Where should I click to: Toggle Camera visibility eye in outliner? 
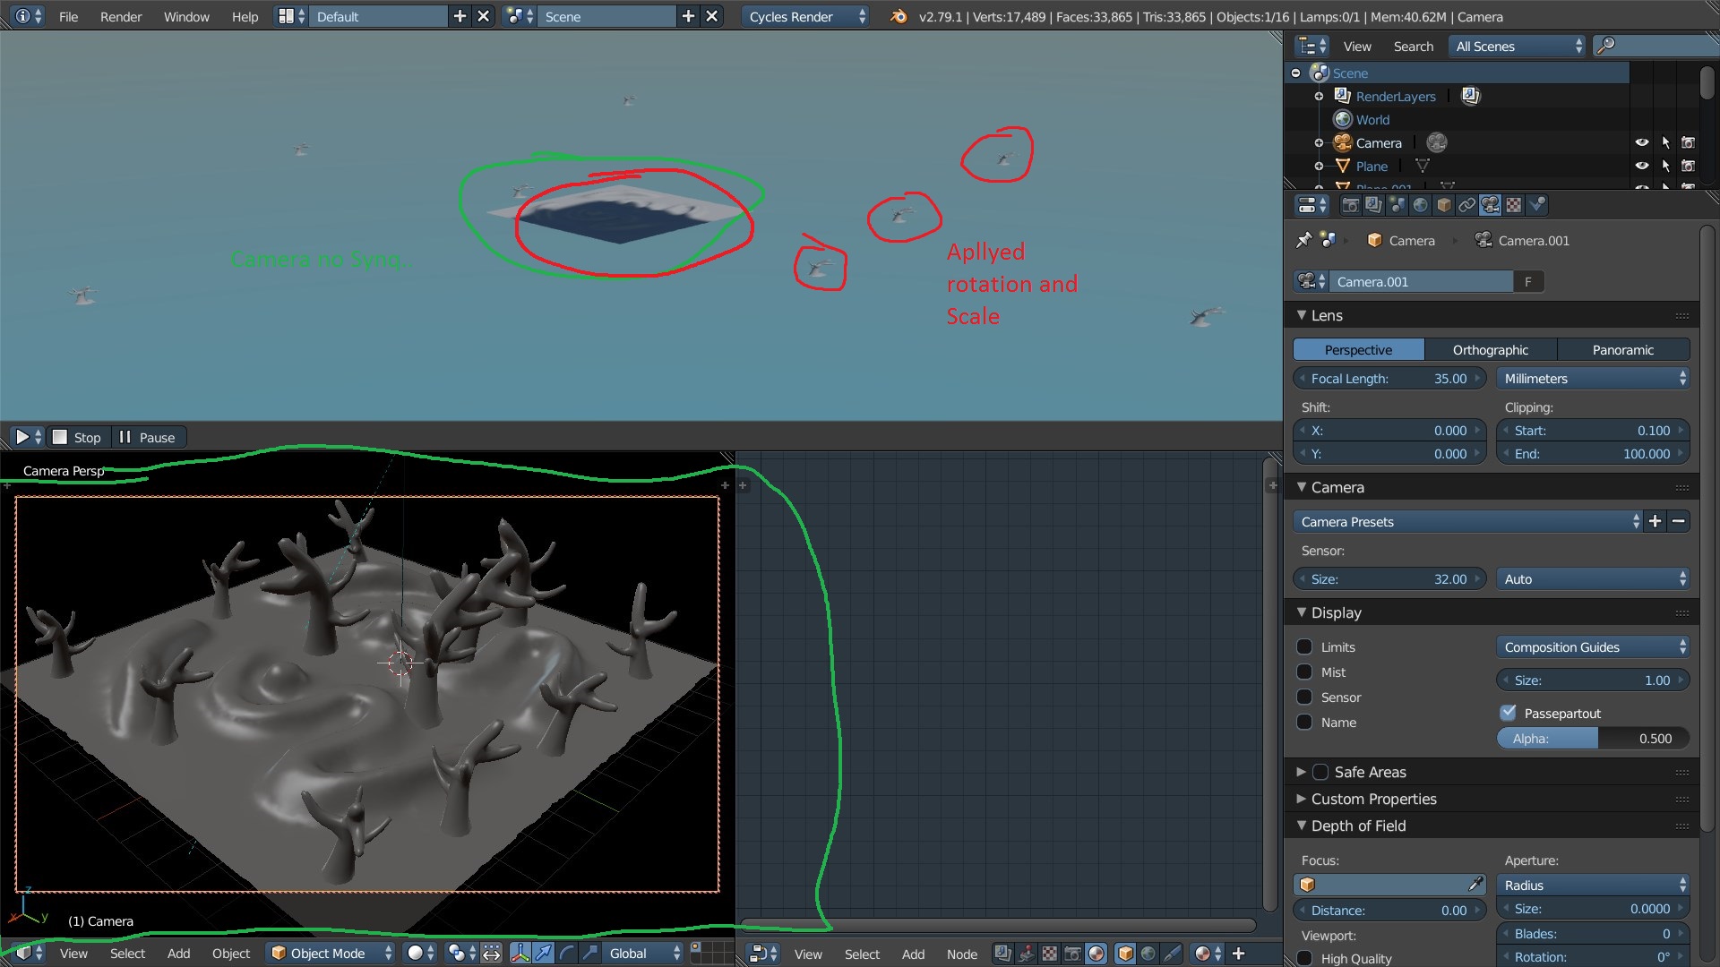[1641, 142]
